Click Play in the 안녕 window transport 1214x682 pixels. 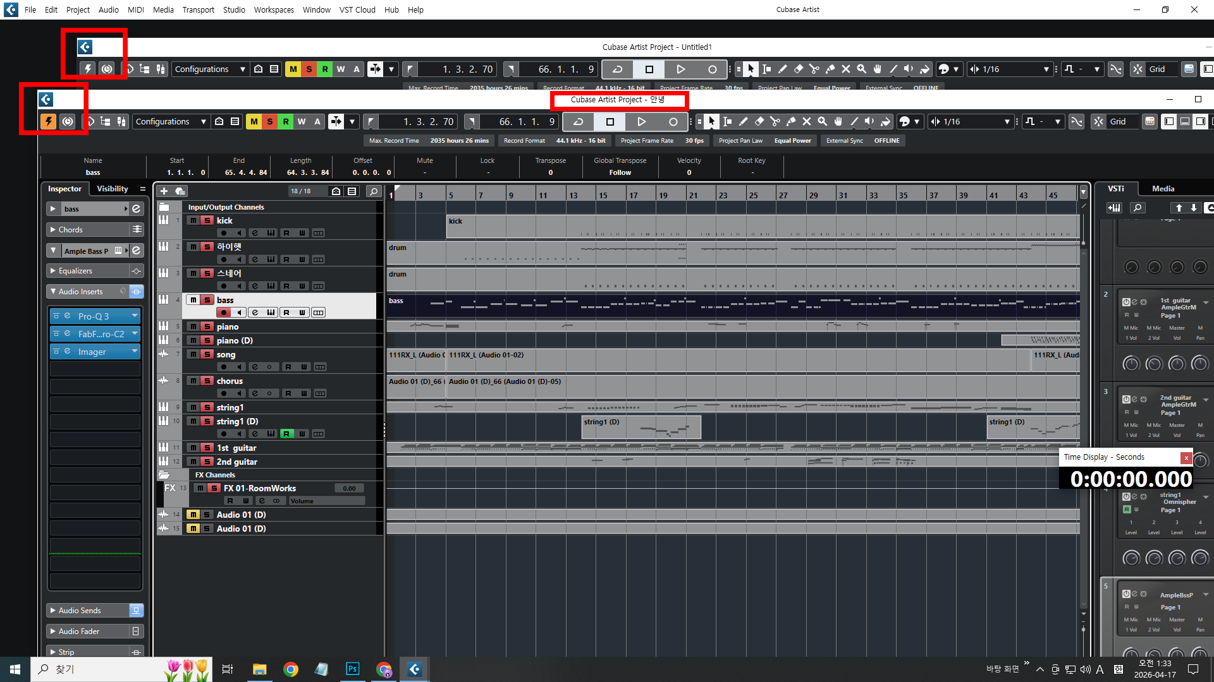[641, 122]
